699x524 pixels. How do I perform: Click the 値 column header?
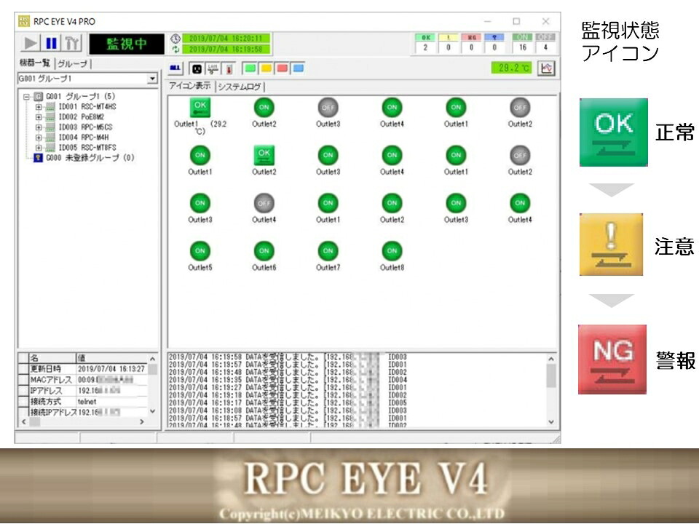tap(112, 358)
